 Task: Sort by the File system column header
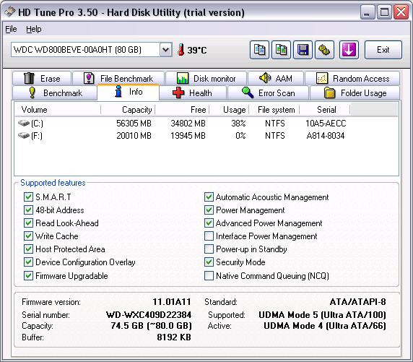274,109
